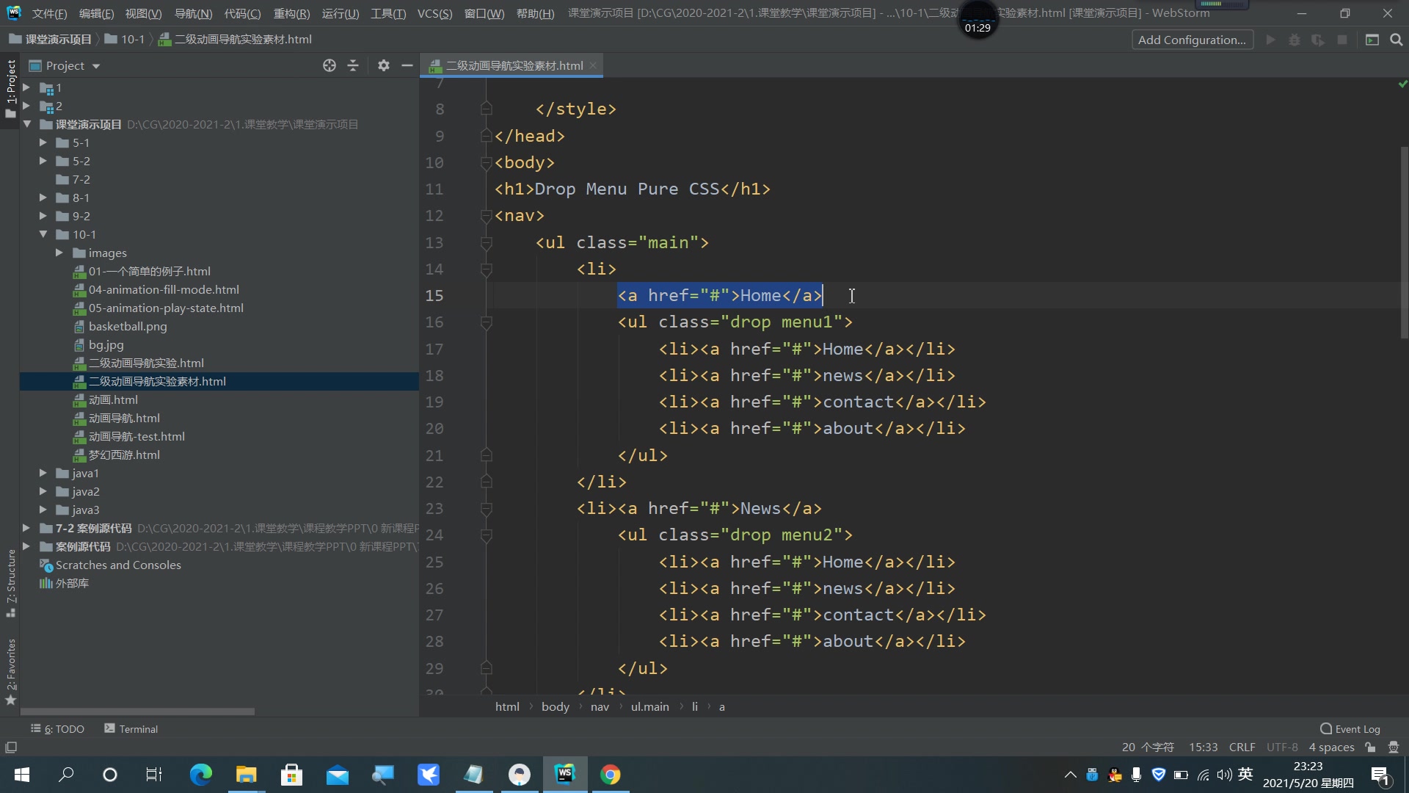Fold the nav tag at line 12
Viewport: 1409px width, 793px height.
[x=486, y=216]
